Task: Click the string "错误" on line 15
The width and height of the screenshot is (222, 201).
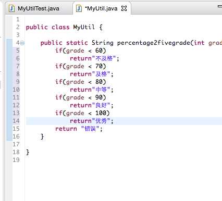Action: point(90,129)
